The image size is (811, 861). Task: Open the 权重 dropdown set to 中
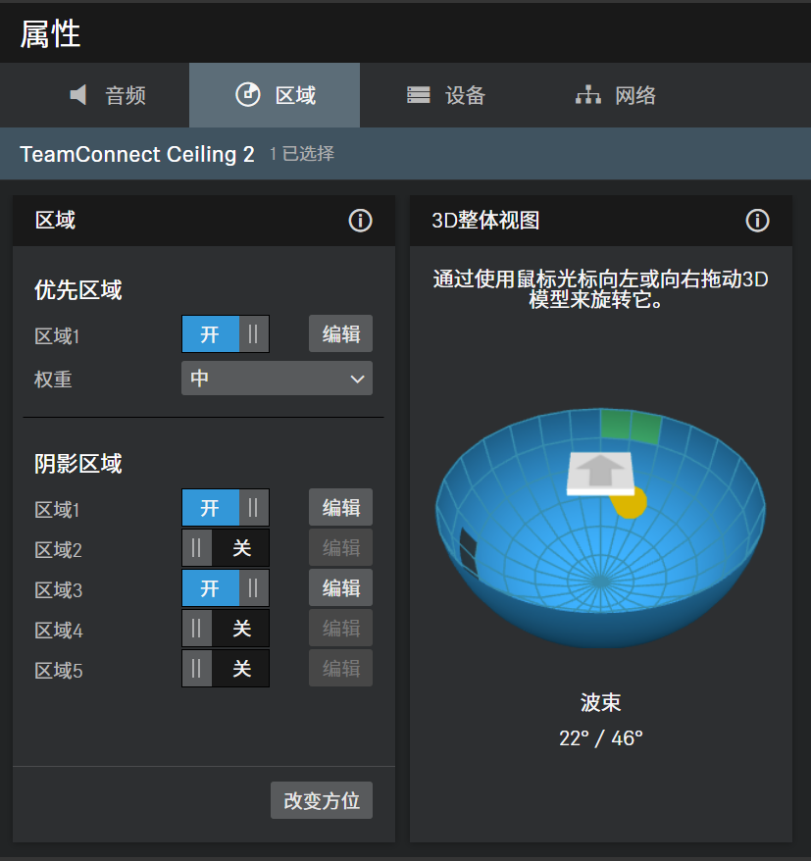click(x=277, y=379)
